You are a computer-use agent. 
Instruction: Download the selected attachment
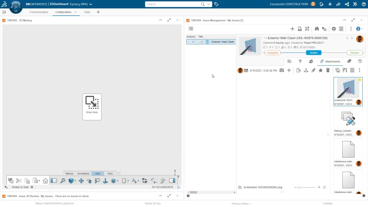tap(306, 70)
